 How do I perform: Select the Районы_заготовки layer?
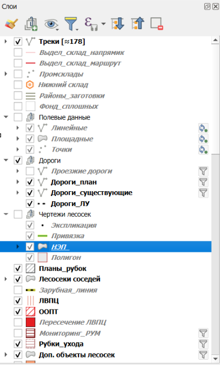pos(72,96)
